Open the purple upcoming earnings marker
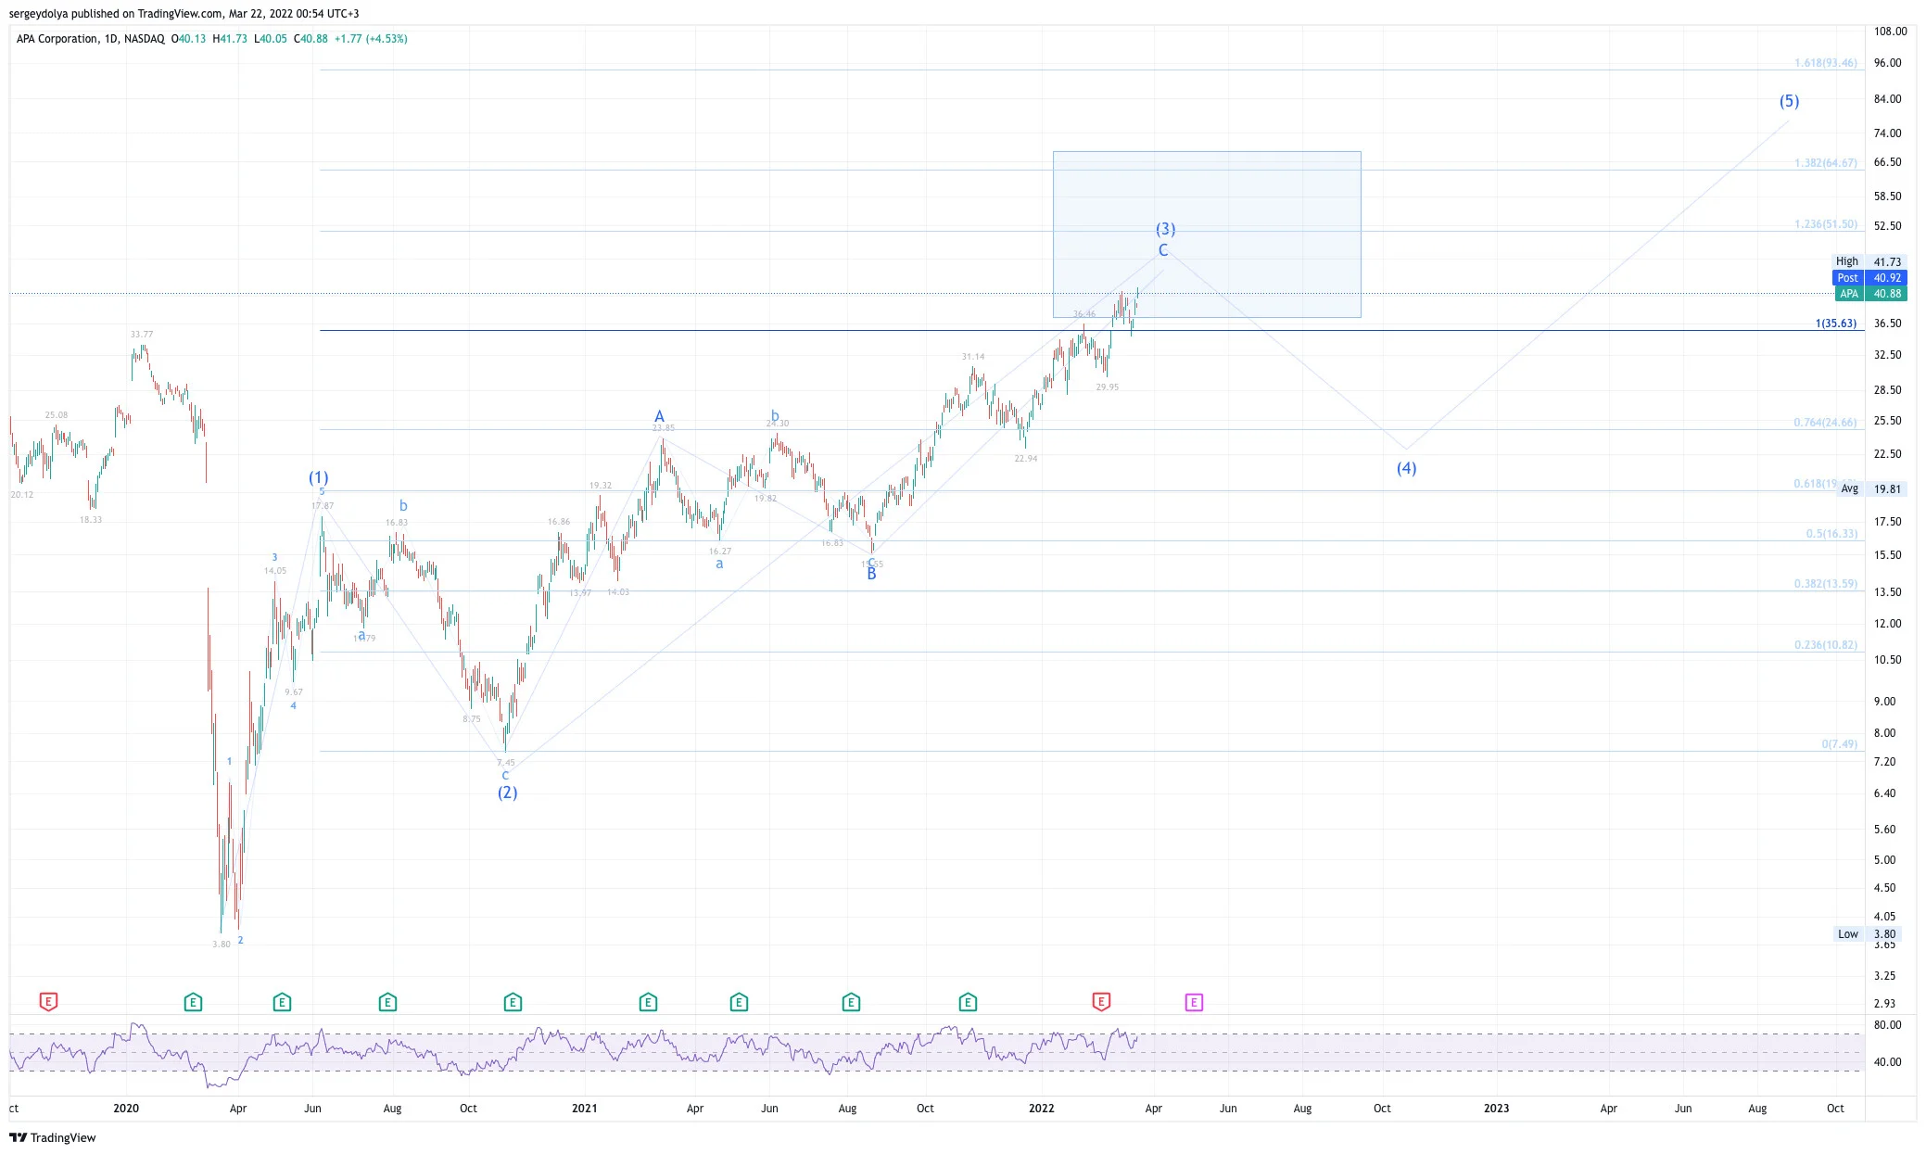The height and width of the screenshot is (1154, 1926). [1194, 1002]
